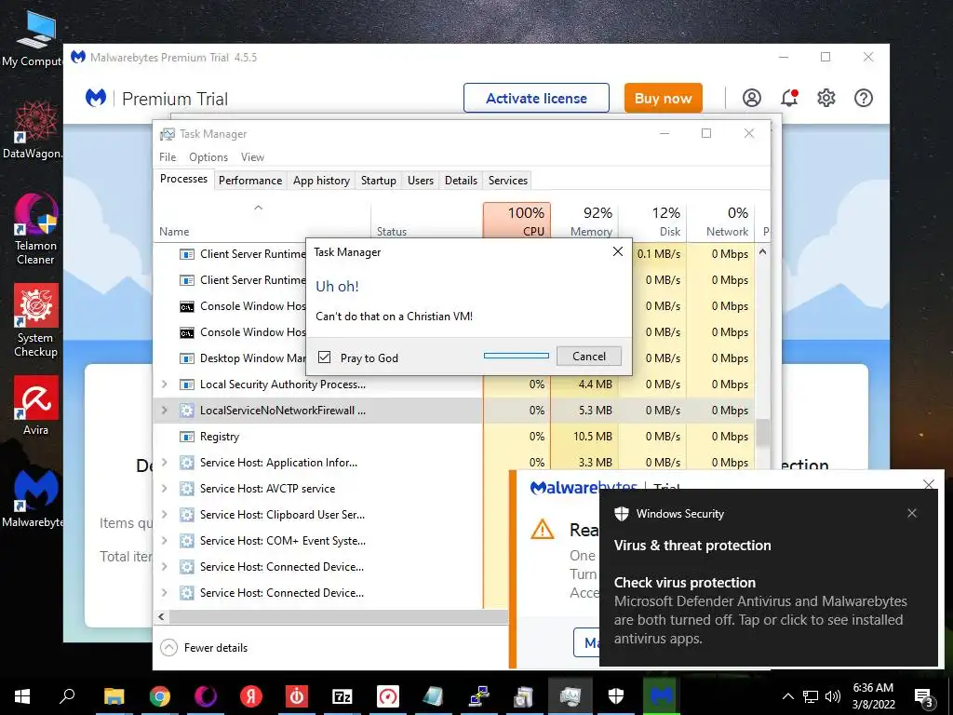Open taskbar search magnifier

tap(67, 696)
